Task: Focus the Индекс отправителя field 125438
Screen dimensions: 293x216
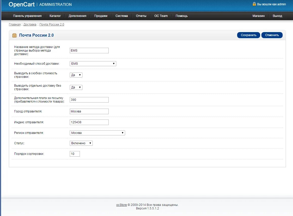Action: (89, 122)
